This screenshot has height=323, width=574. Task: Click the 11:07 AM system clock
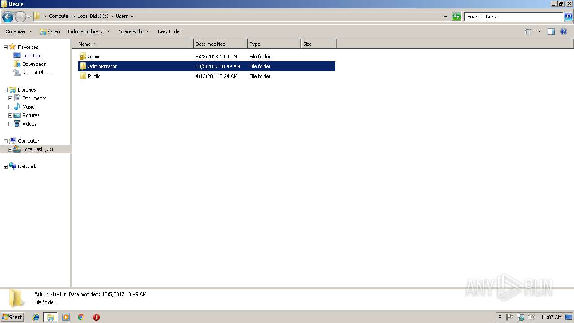coord(551,317)
